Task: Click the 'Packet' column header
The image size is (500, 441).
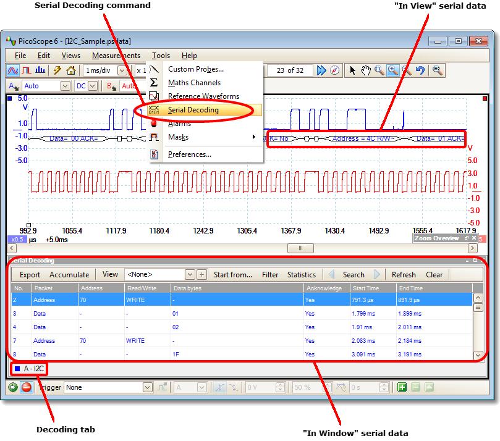Action: click(x=55, y=288)
